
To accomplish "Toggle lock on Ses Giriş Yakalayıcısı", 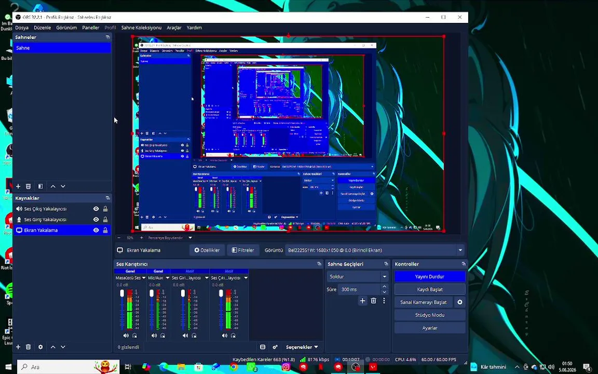I will point(105,219).
